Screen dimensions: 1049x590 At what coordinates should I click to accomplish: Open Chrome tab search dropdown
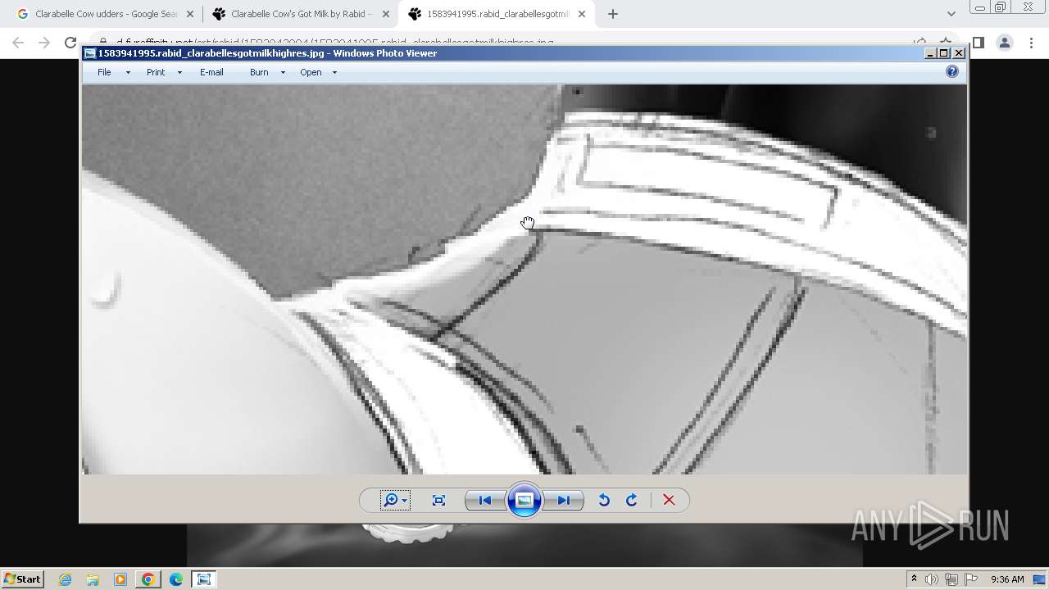(951, 14)
